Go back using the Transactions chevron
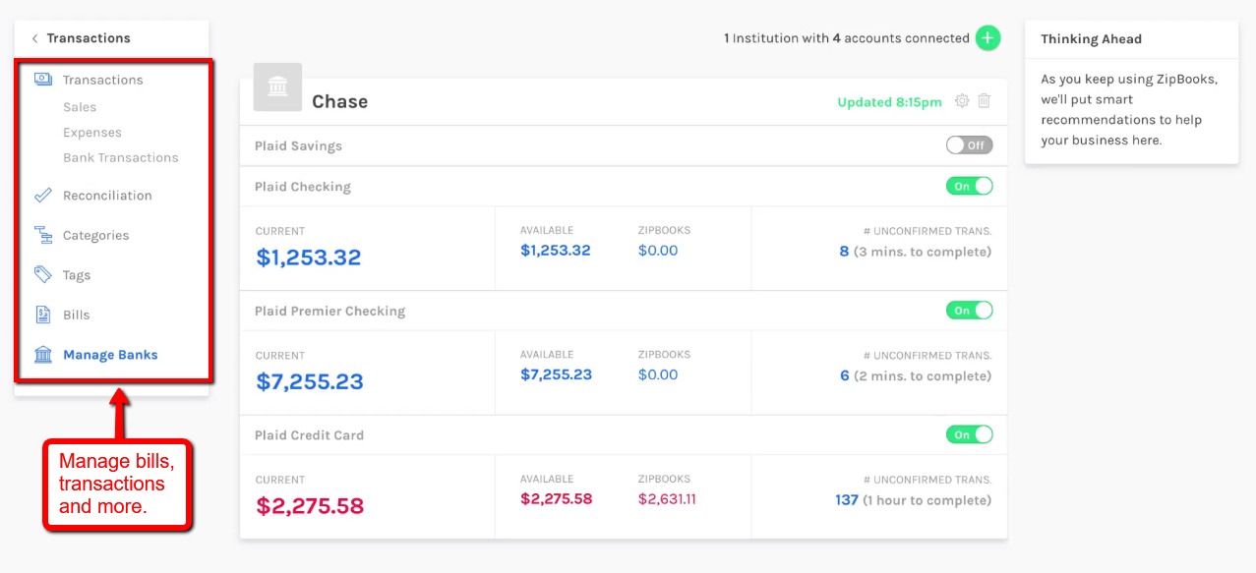 [34, 38]
